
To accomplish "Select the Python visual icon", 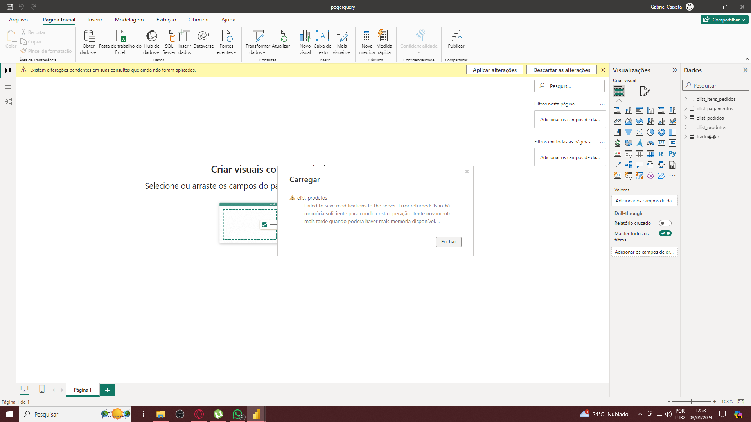I will (672, 154).
